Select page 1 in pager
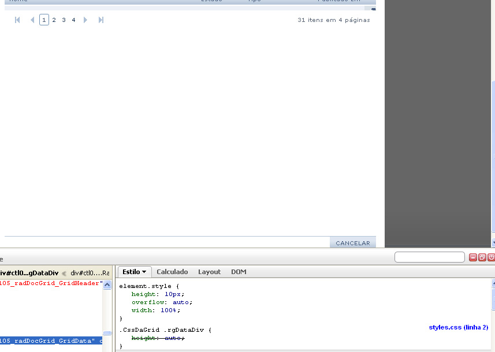The image size is (495, 352). coord(44,20)
